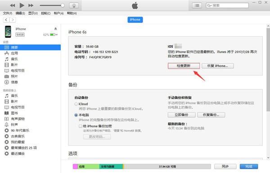
Task: Enable 给 iPhone 备份加密 checkbox
Action: (80, 126)
